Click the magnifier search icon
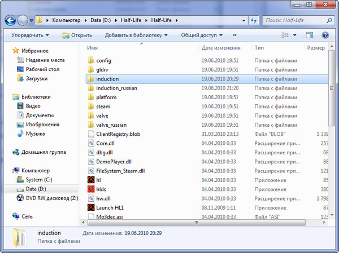Viewport: 339px width, 253px height. (x=329, y=20)
